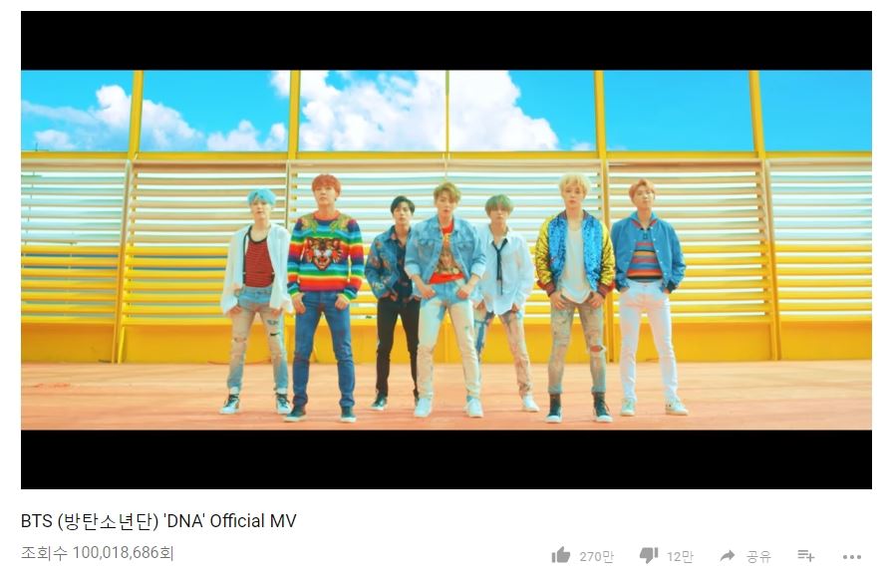Viewport: 887px width, 576px height.
Task: Click the 12만 dislike count
Action: coord(680,557)
